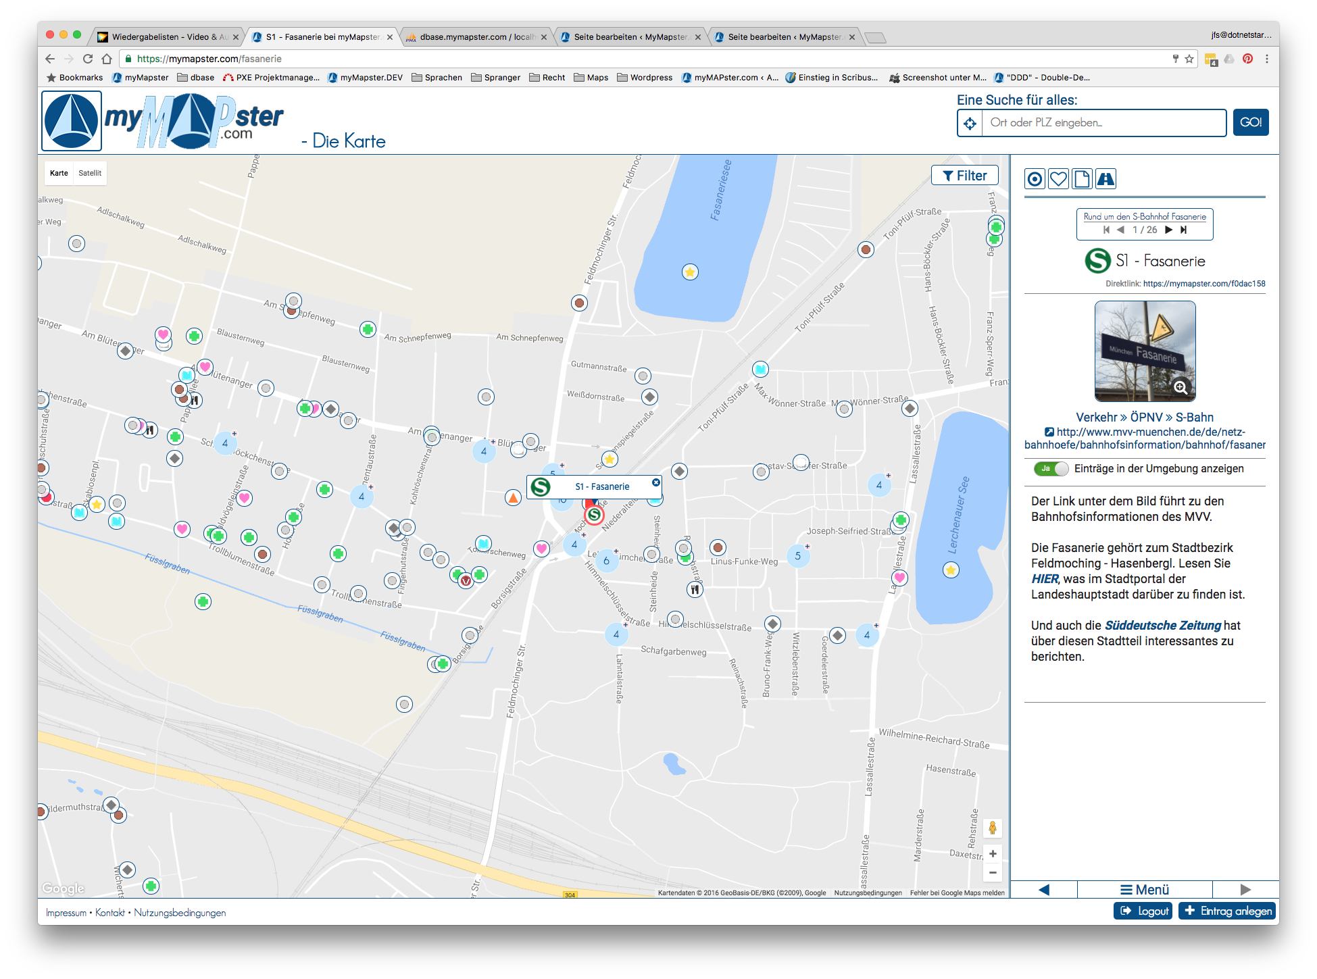Zoom in the map with plus button
1317x979 pixels.
tap(992, 854)
